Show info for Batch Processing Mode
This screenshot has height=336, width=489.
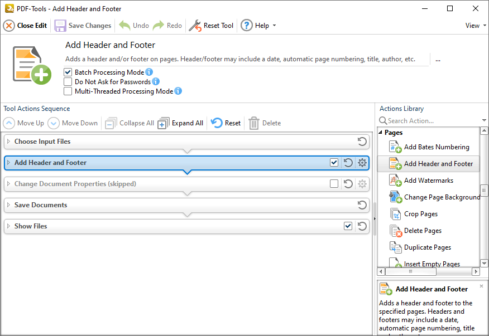[149, 72]
